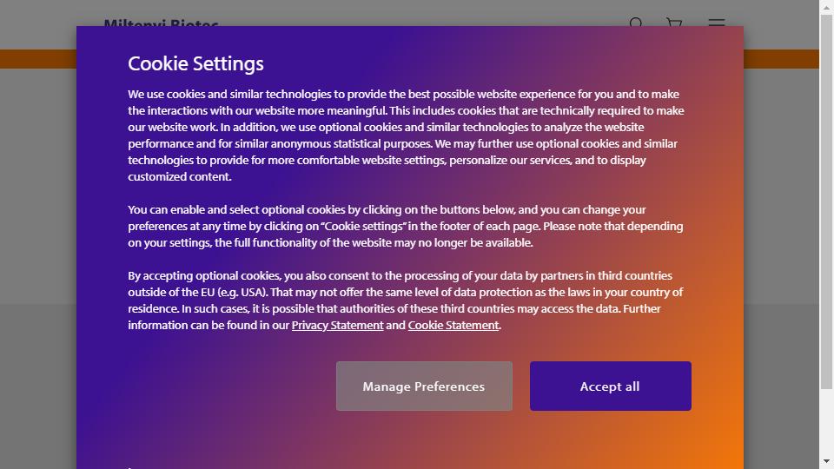
Task: Open the Privacy Statement link
Action: [337, 325]
